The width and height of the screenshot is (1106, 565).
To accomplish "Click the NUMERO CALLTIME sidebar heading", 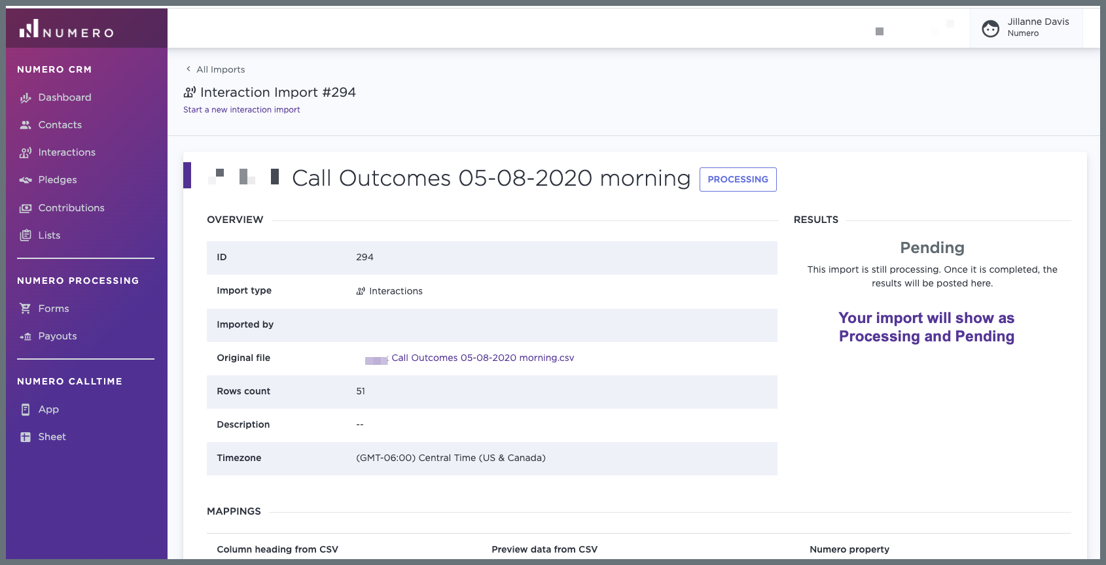I will (69, 381).
